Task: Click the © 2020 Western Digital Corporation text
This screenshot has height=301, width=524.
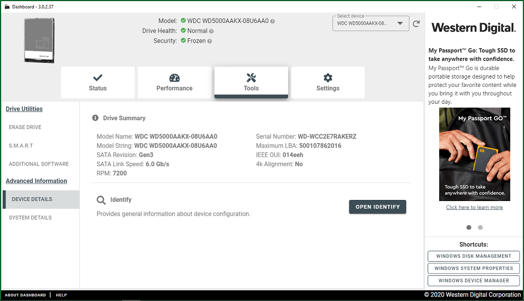Action: coord(472,294)
